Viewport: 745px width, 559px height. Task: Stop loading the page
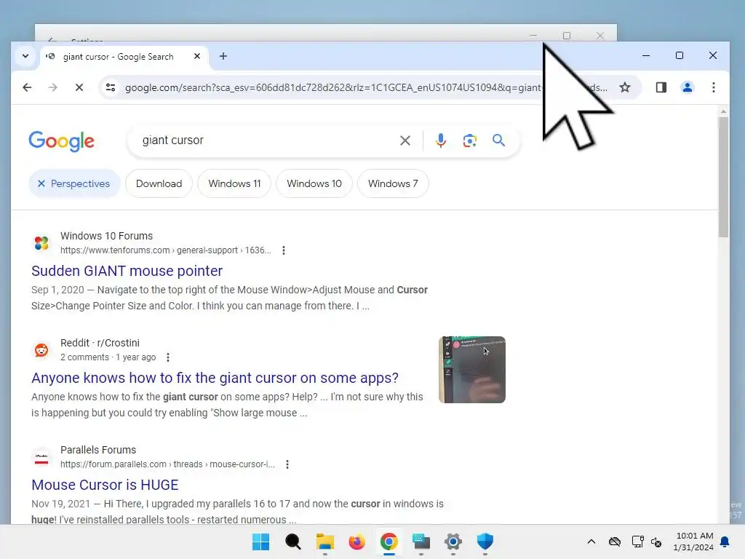[79, 87]
